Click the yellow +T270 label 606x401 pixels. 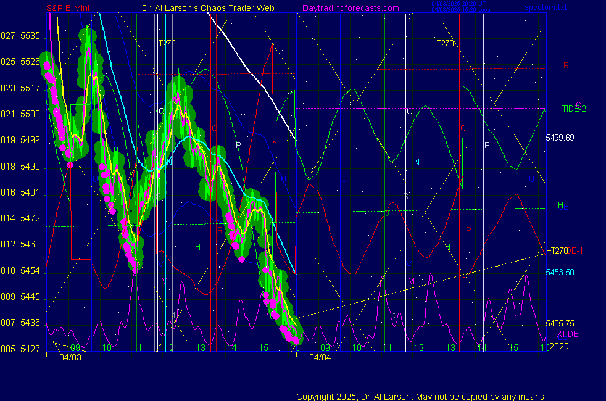(557, 250)
